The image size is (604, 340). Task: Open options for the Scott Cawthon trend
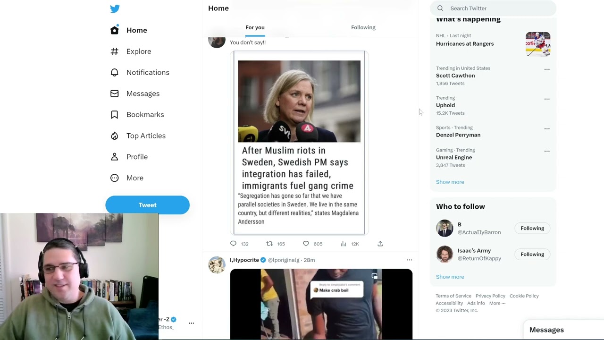547,69
